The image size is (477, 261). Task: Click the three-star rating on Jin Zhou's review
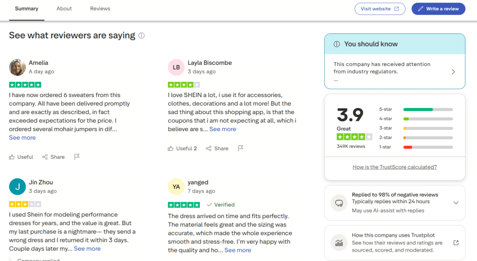[x=25, y=204]
